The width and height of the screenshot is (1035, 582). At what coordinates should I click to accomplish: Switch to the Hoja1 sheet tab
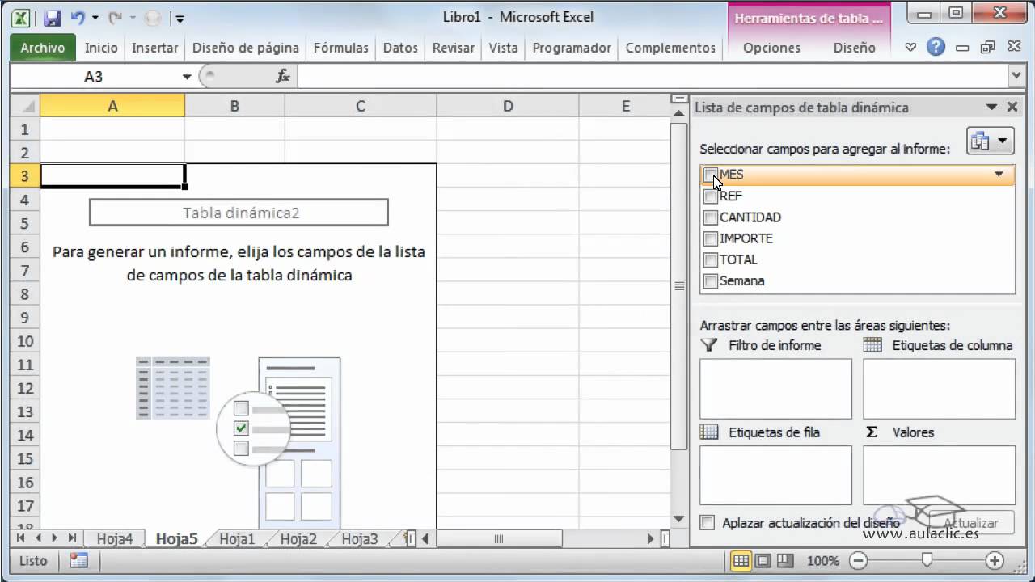(x=237, y=539)
